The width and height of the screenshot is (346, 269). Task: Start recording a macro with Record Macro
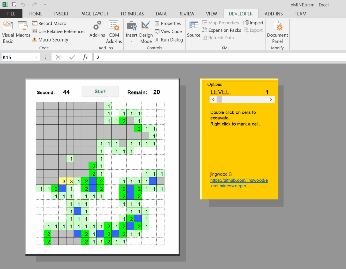tap(49, 23)
